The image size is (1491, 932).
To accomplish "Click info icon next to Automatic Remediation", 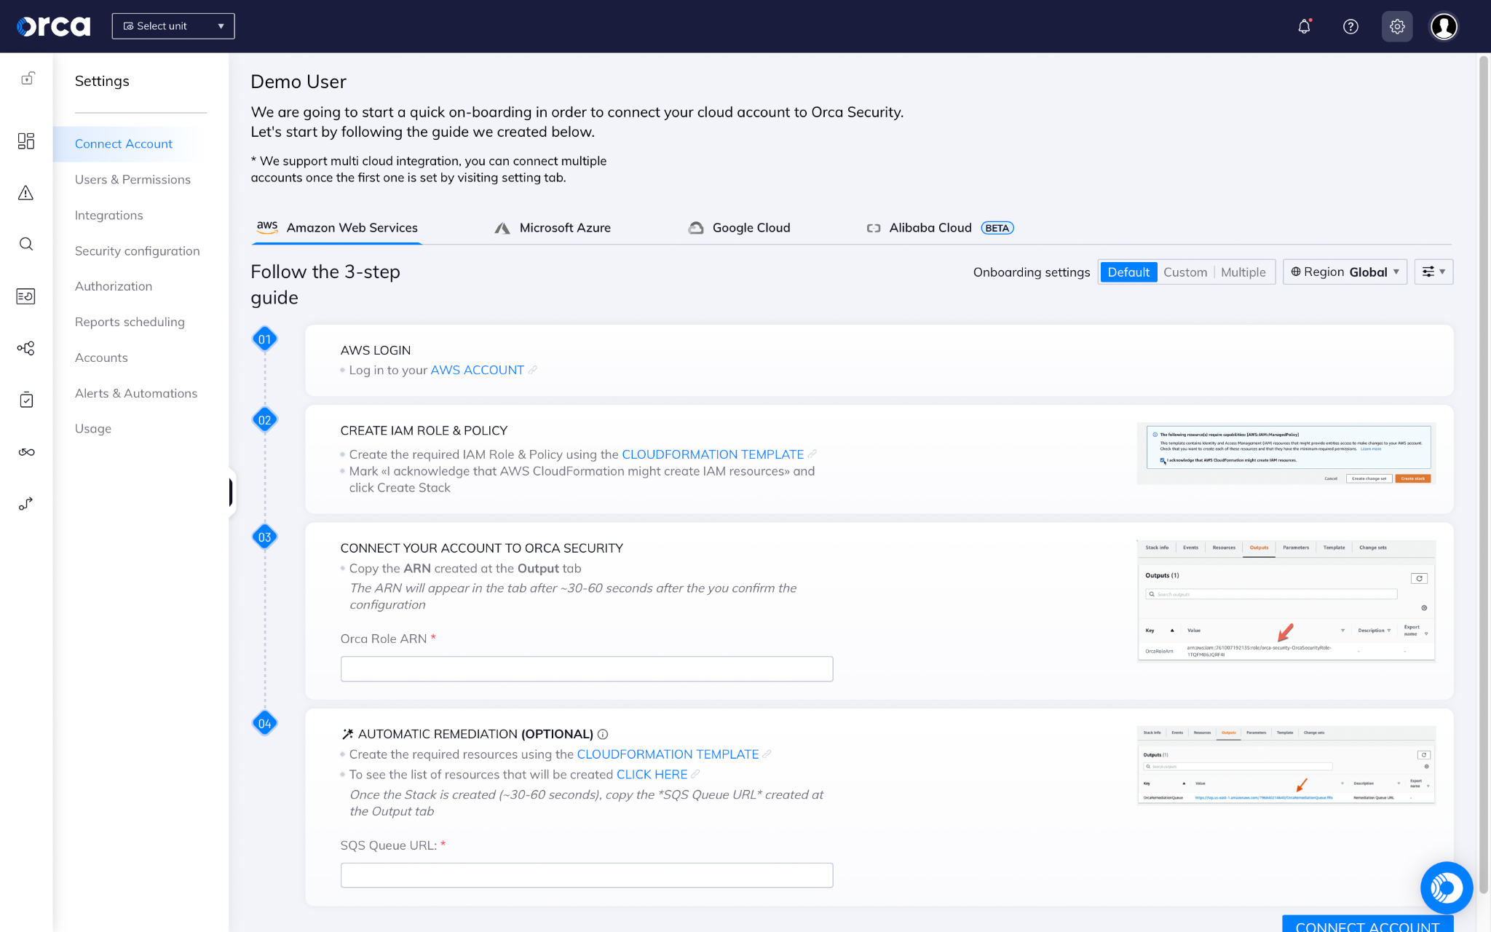I will click(x=603, y=734).
